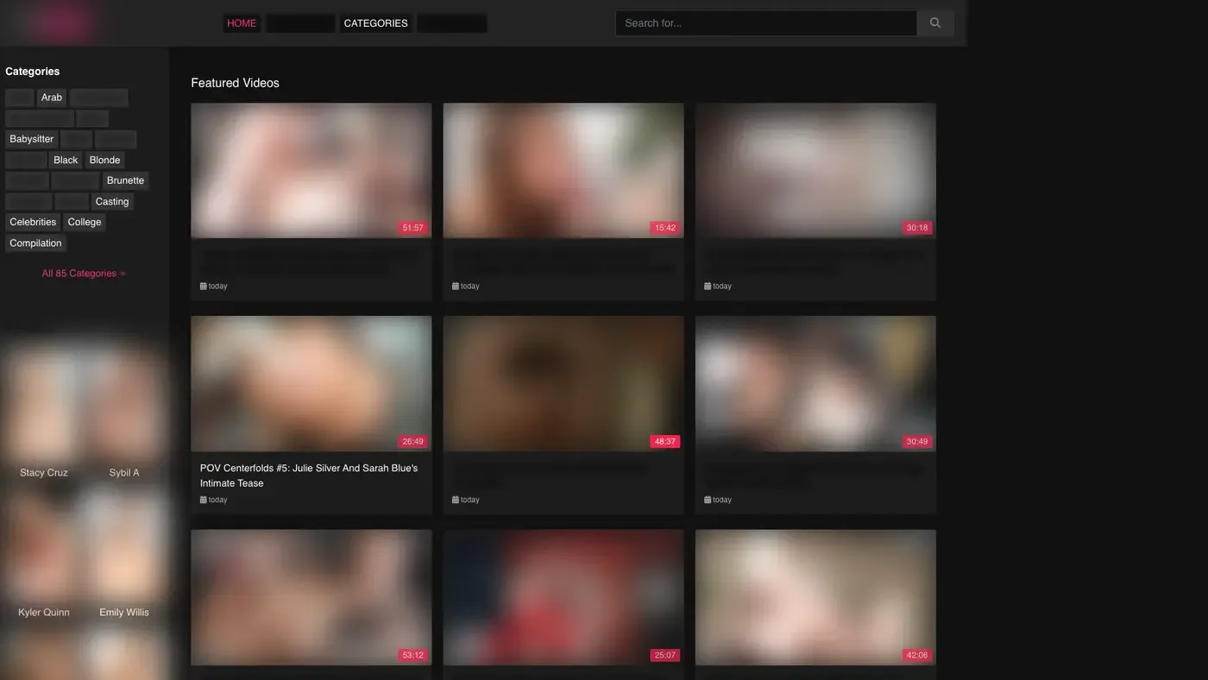Click the 53:12 duration badge
Screen dimensions: 1208x680
point(412,655)
